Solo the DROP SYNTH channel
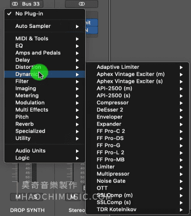This screenshot has height=216, width=191. 36,197
